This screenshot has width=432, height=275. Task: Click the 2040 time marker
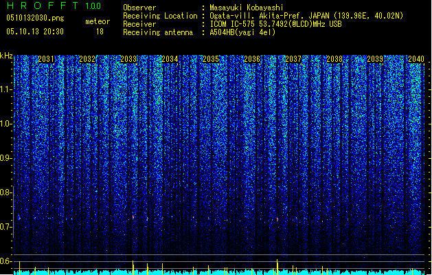[416, 59]
